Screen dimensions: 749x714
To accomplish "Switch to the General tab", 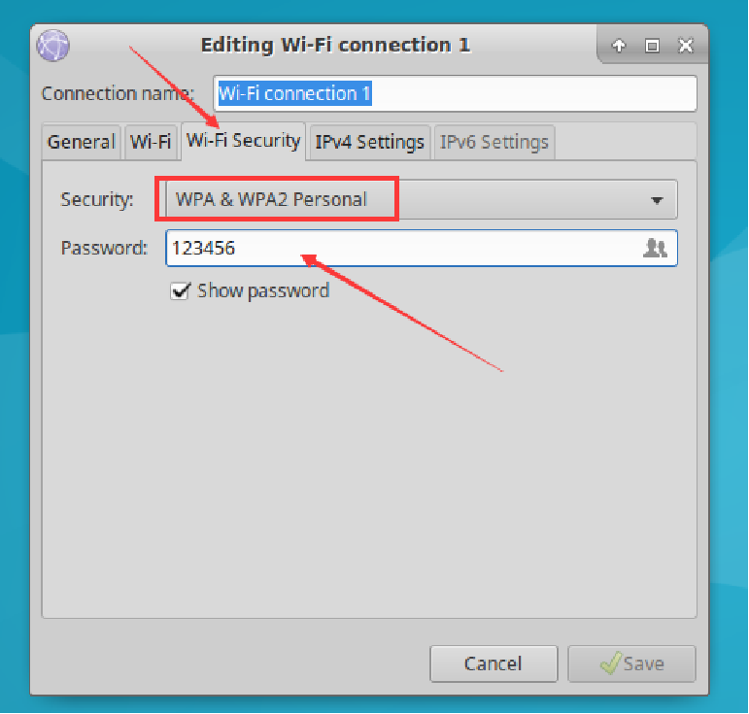I will [x=81, y=142].
